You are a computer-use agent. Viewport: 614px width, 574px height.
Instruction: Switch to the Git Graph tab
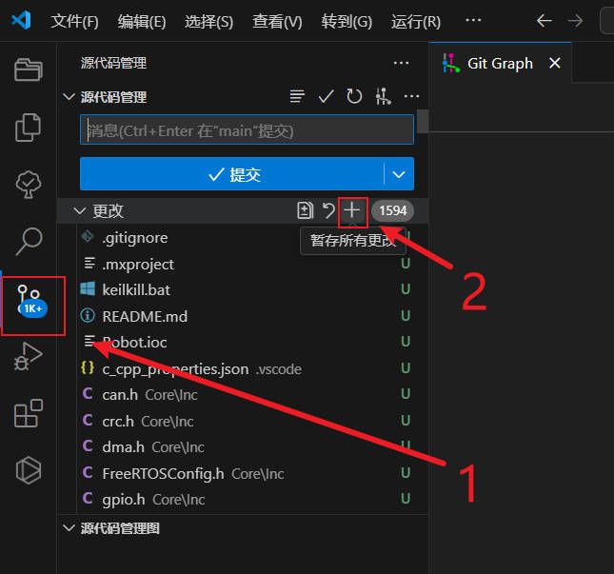[x=499, y=64]
